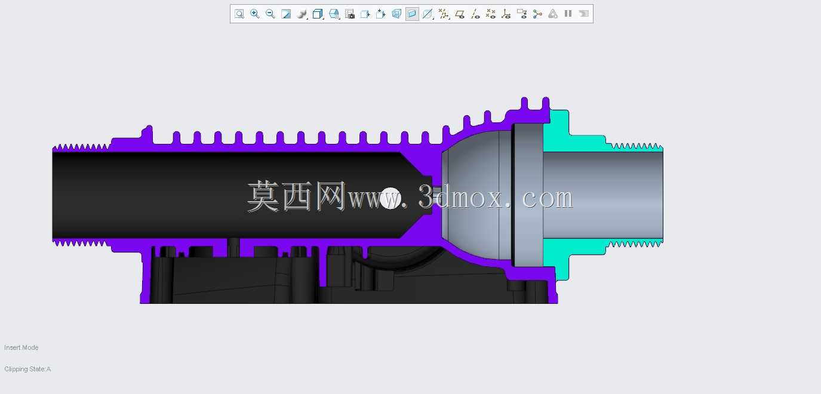Click the greyed triangle warning-style icon

coord(553,14)
